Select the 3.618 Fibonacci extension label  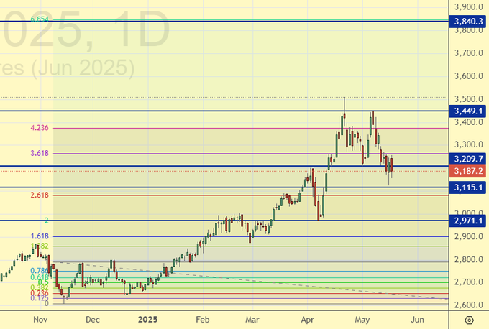coord(39,153)
